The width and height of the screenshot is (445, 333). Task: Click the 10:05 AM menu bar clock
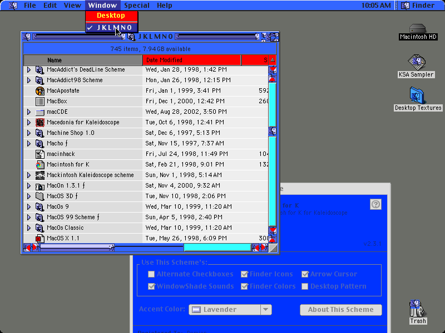click(376, 6)
